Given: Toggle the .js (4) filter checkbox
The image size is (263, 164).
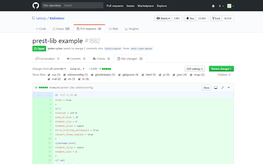Looking at the screenshot, I should tap(160, 75).
